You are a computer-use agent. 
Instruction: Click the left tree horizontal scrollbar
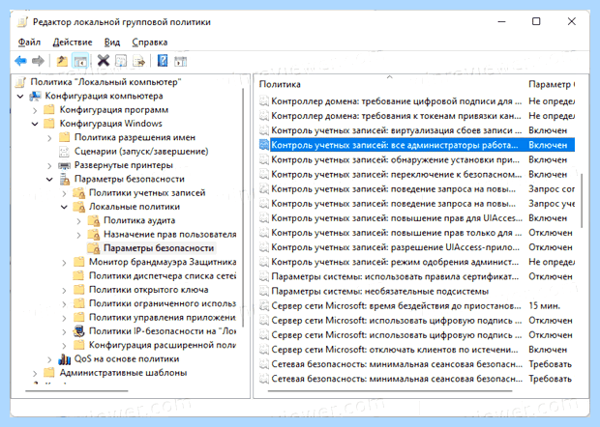pos(76,391)
